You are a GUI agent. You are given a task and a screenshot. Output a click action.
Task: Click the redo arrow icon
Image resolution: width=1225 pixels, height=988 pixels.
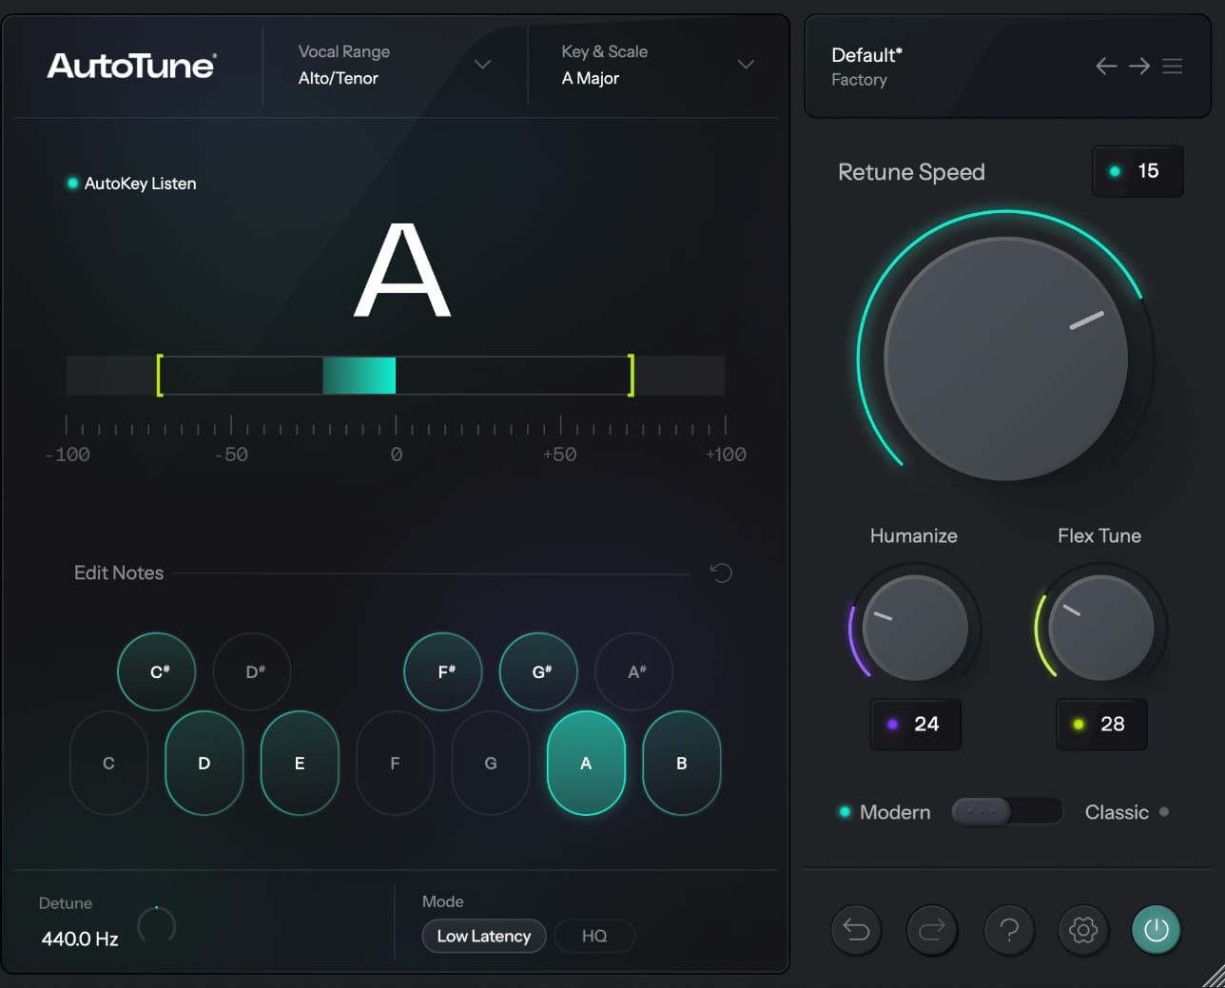pos(930,930)
